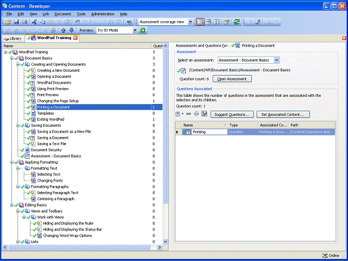The image size is (348, 261).
Task: Select the vertical split layout icon
Action: (x=216, y=22)
